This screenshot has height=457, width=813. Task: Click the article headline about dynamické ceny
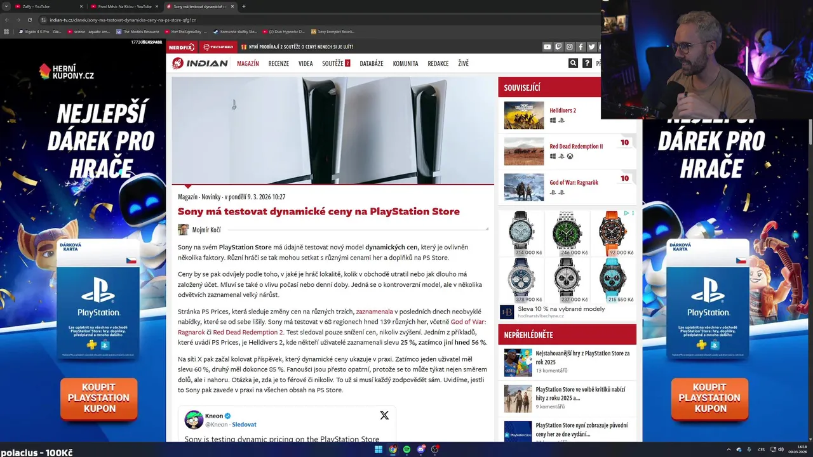click(x=319, y=211)
